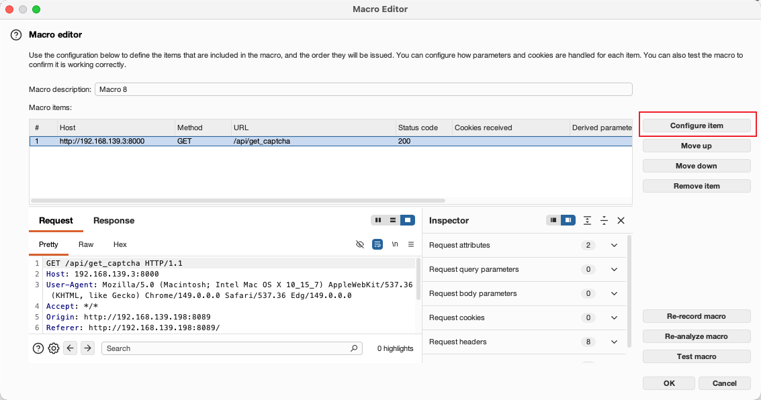Switch request view to side-by-side layout
Viewport: 761px width, 400px height.
(378, 220)
